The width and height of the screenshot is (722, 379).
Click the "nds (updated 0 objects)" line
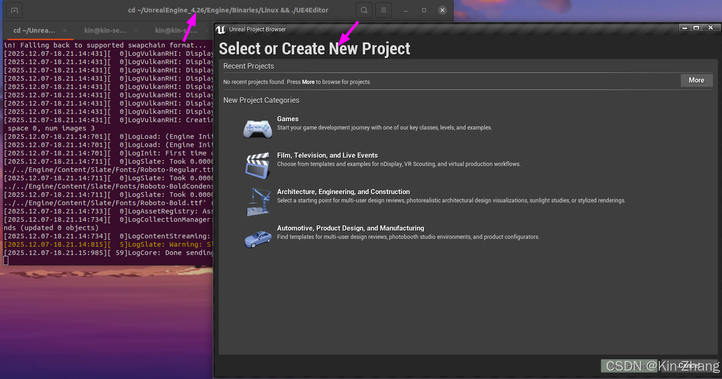[x=51, y=228]
